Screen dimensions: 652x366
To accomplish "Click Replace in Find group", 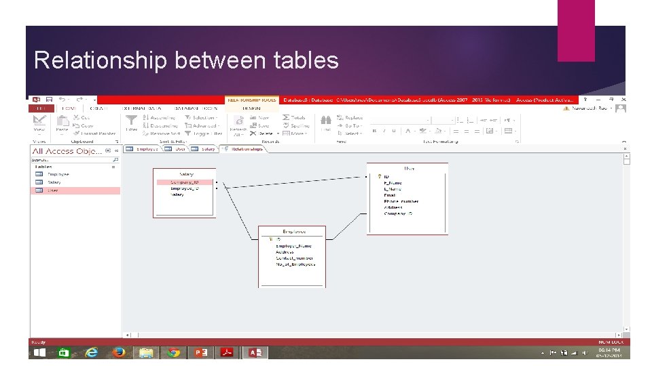I will point(350,118).
